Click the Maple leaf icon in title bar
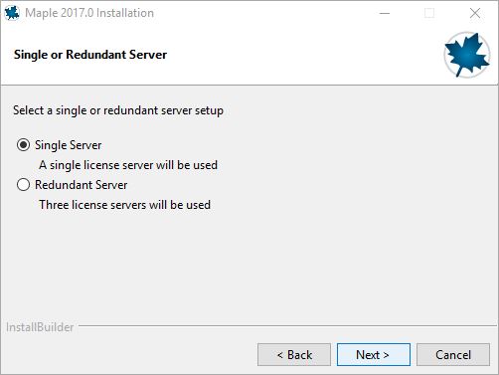 tap(12, 13)
